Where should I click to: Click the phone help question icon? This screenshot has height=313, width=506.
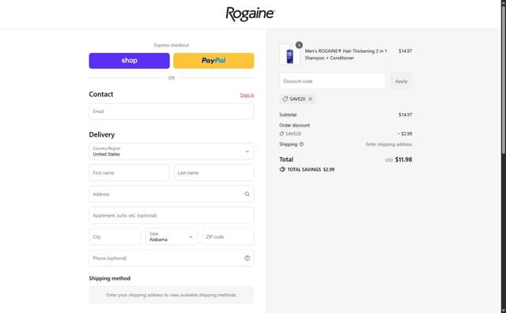247,258
